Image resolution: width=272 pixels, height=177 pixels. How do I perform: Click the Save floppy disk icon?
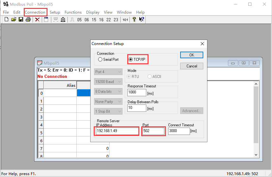click(x=21, y=20)
